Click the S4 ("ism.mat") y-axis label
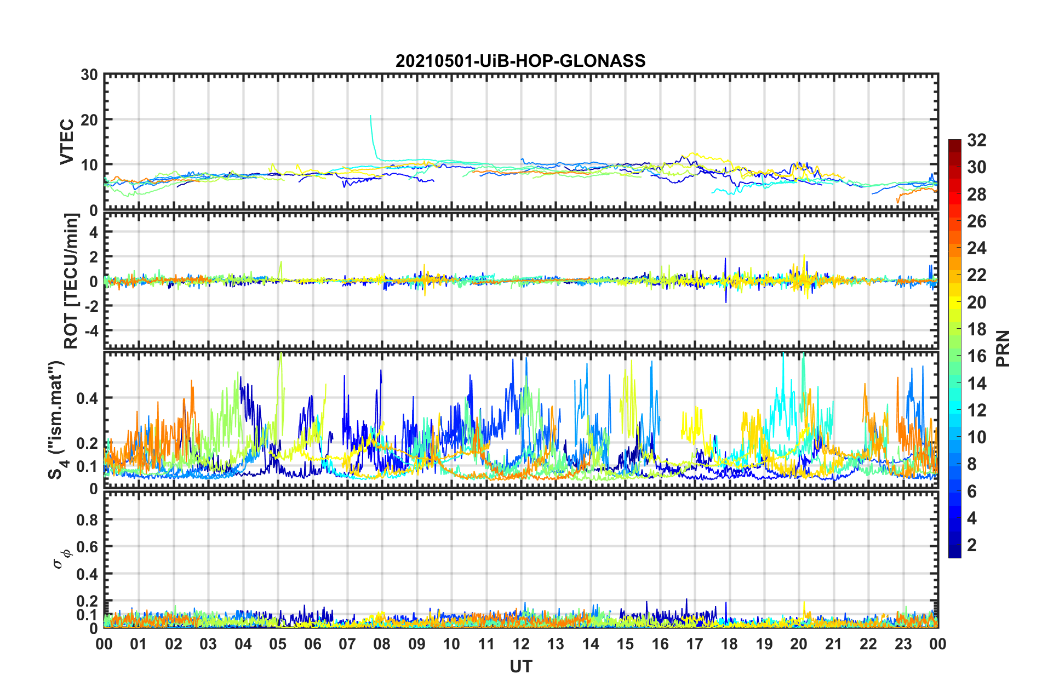 click(x=56, y=420)
